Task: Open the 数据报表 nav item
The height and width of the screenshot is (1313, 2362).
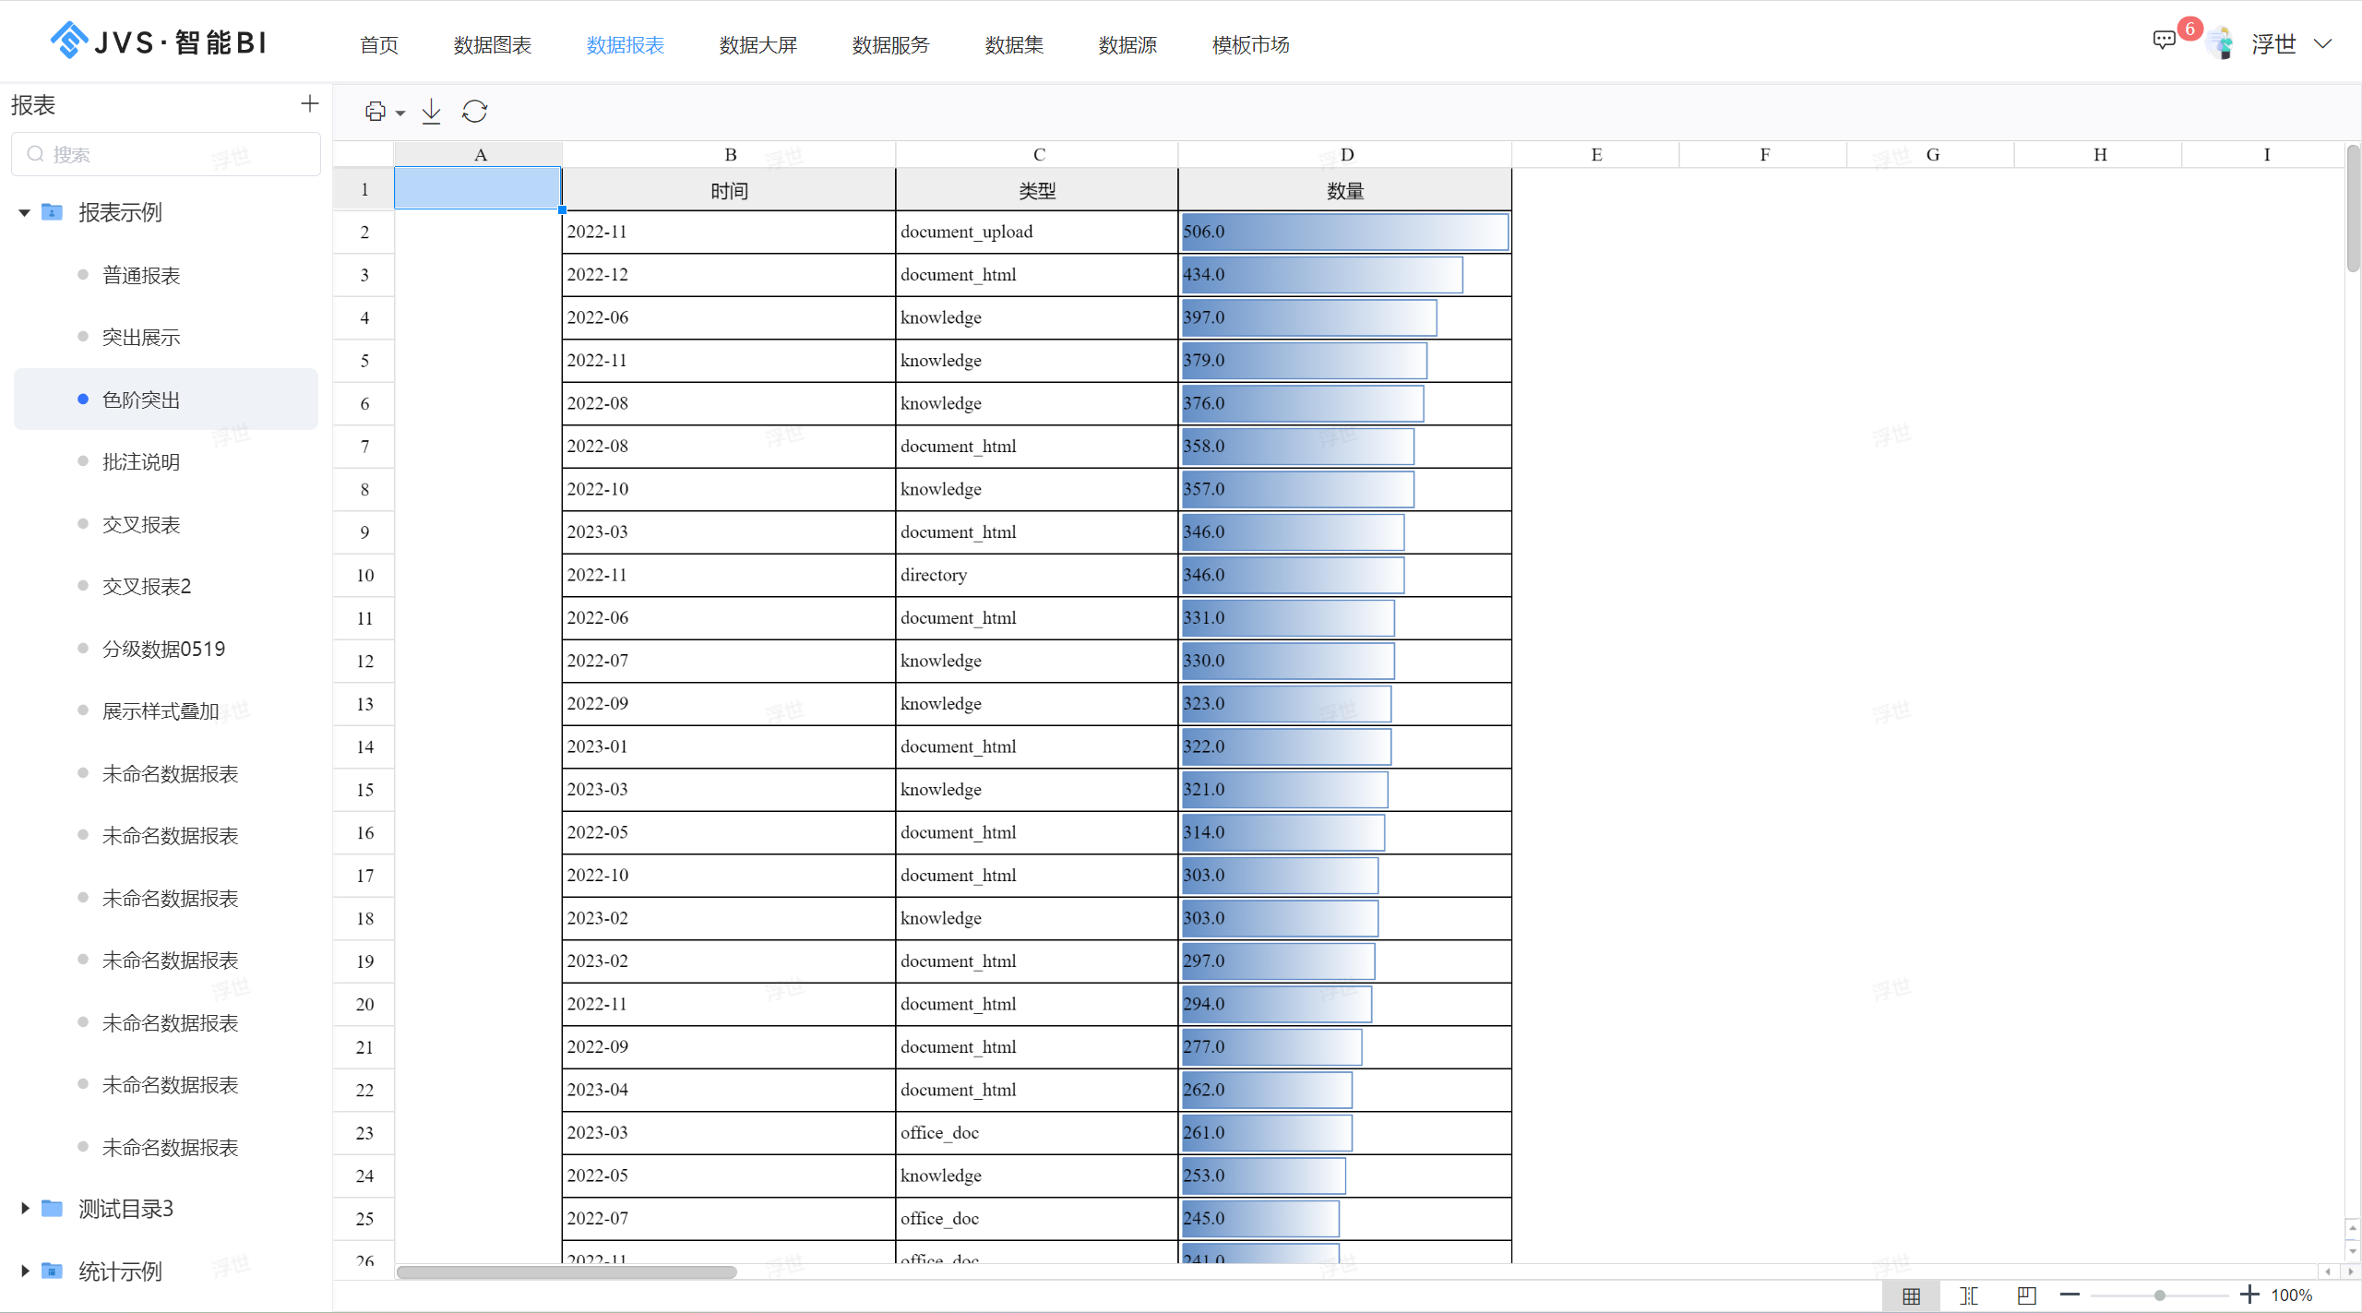Action: click(626, 44)
